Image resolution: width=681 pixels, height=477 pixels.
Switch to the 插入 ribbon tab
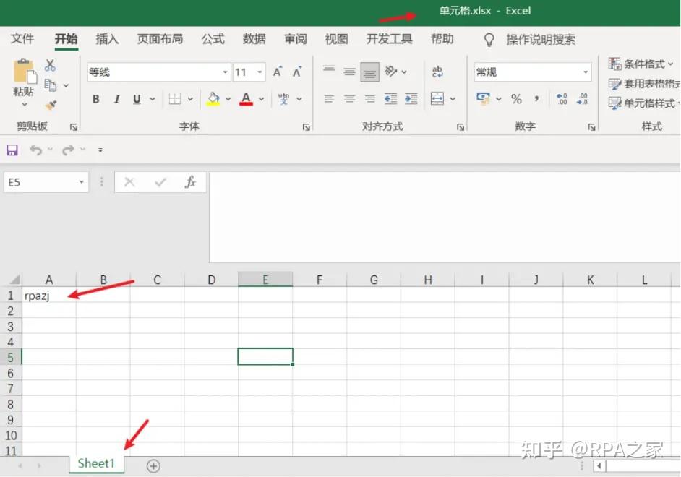(107, 39)
